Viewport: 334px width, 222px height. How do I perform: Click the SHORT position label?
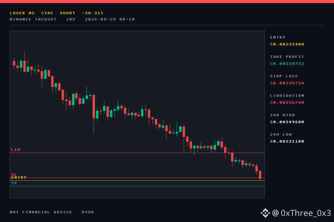(x=67, y=13)
